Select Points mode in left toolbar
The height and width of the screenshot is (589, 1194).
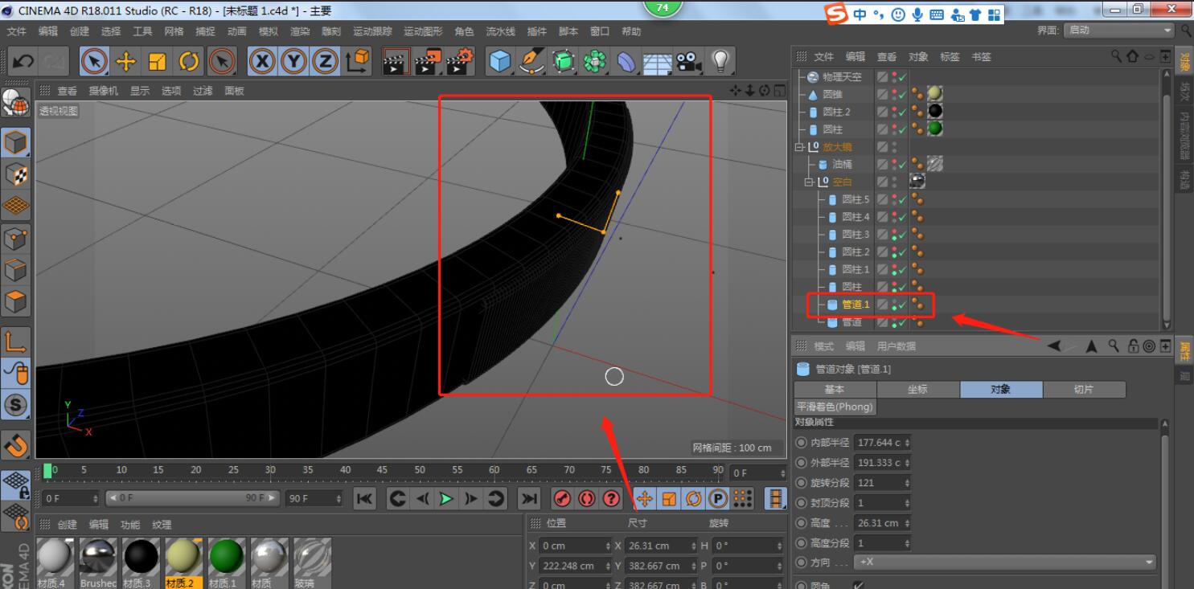click(x=16, y=239)
